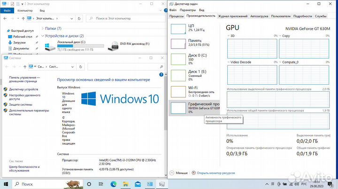
Task: Click Открыть монитор ресурсов link
Action: pyautogui.click(x=215, y=173)
